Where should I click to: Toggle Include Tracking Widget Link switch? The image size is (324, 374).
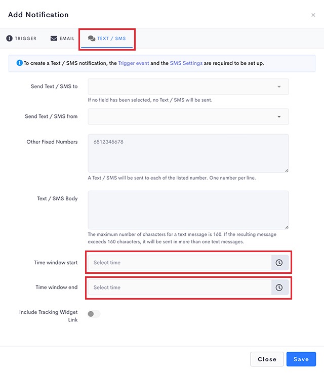coord(94,314)
